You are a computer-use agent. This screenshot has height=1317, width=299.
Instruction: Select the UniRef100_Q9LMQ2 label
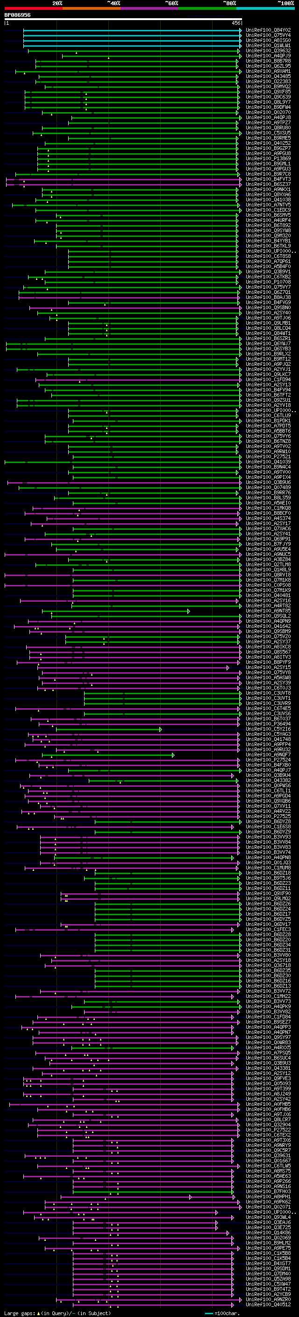point(268,899)
